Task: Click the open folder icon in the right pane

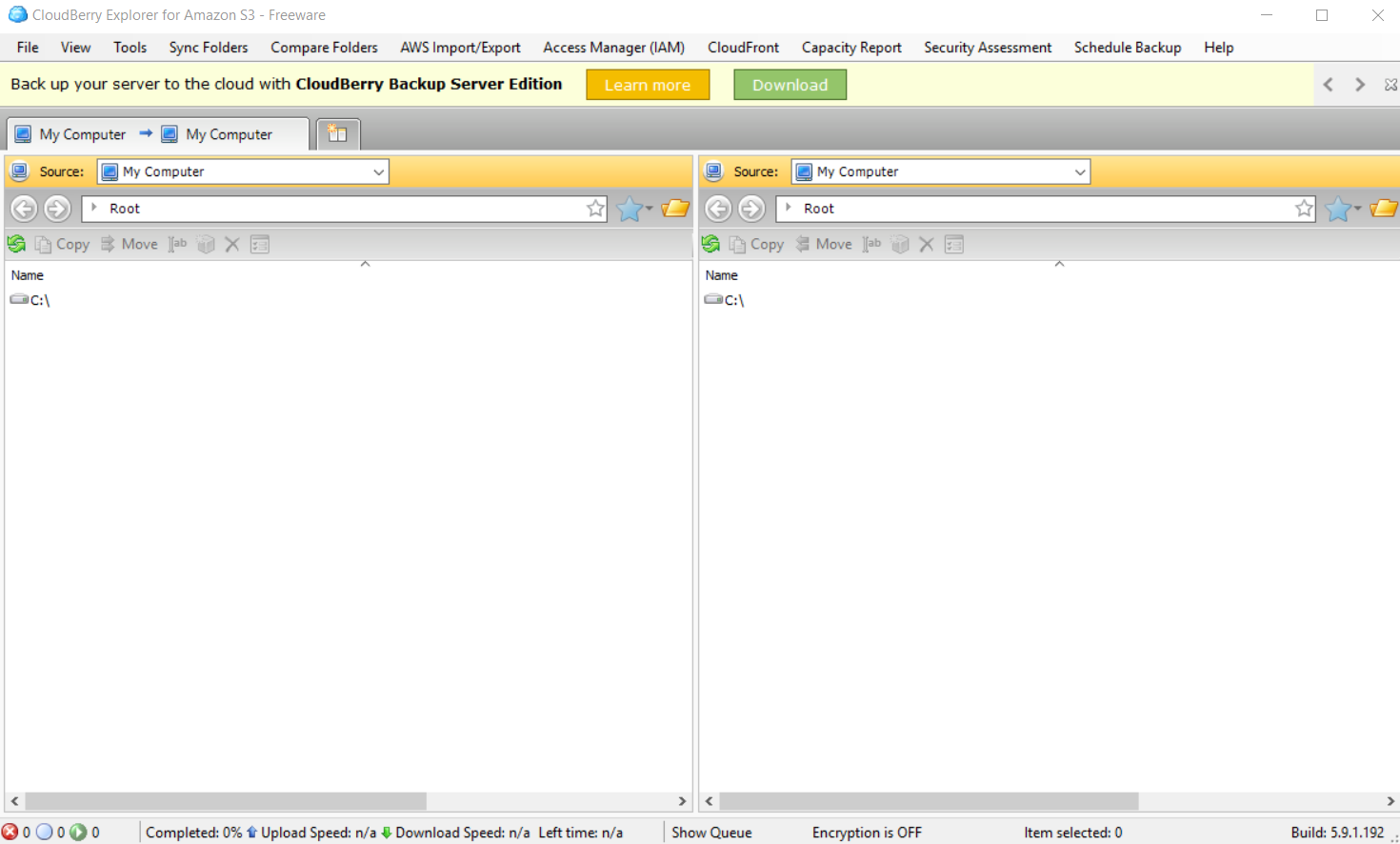Action: coord(1384,208)
